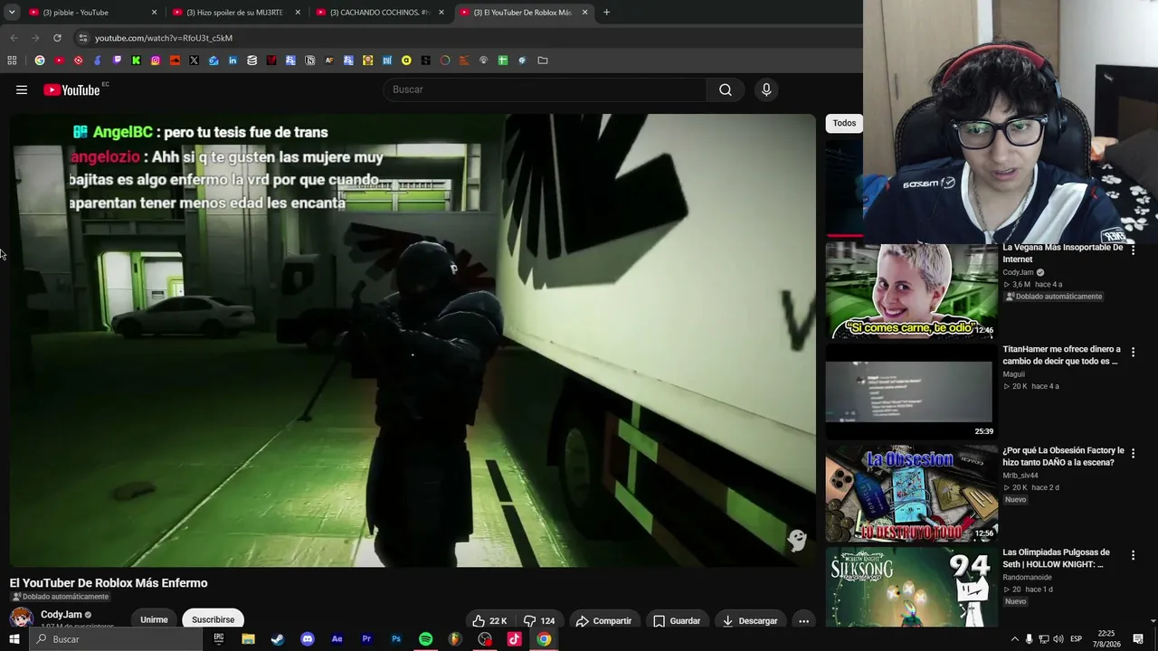Show hidden system tray icons
Viewport: 1158px width, 651px height.
tap(1014, 639)
